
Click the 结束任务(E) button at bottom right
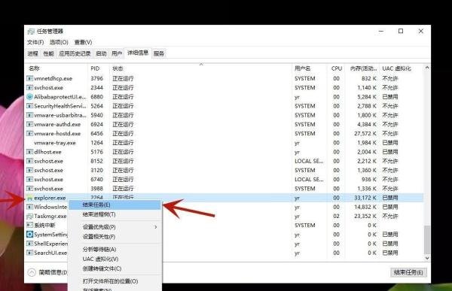coord(408,272)
